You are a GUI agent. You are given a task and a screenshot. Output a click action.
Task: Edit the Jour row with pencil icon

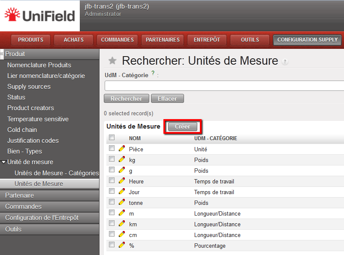(122, 192)
